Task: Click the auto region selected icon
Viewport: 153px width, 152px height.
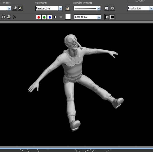Action: click(20, 8)
